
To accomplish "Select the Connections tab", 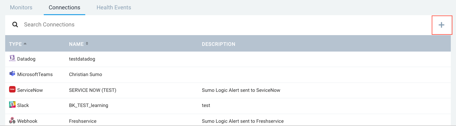I will [64, 7].
